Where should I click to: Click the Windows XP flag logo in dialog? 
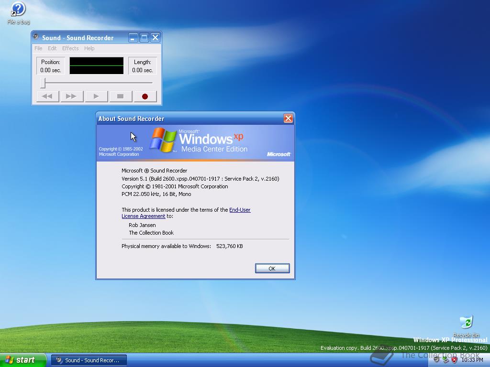tap(163, 140)
